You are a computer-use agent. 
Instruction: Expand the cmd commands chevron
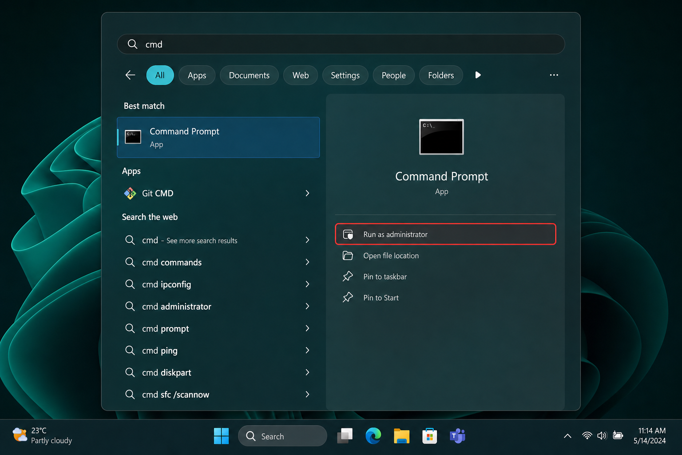(307, 262)
